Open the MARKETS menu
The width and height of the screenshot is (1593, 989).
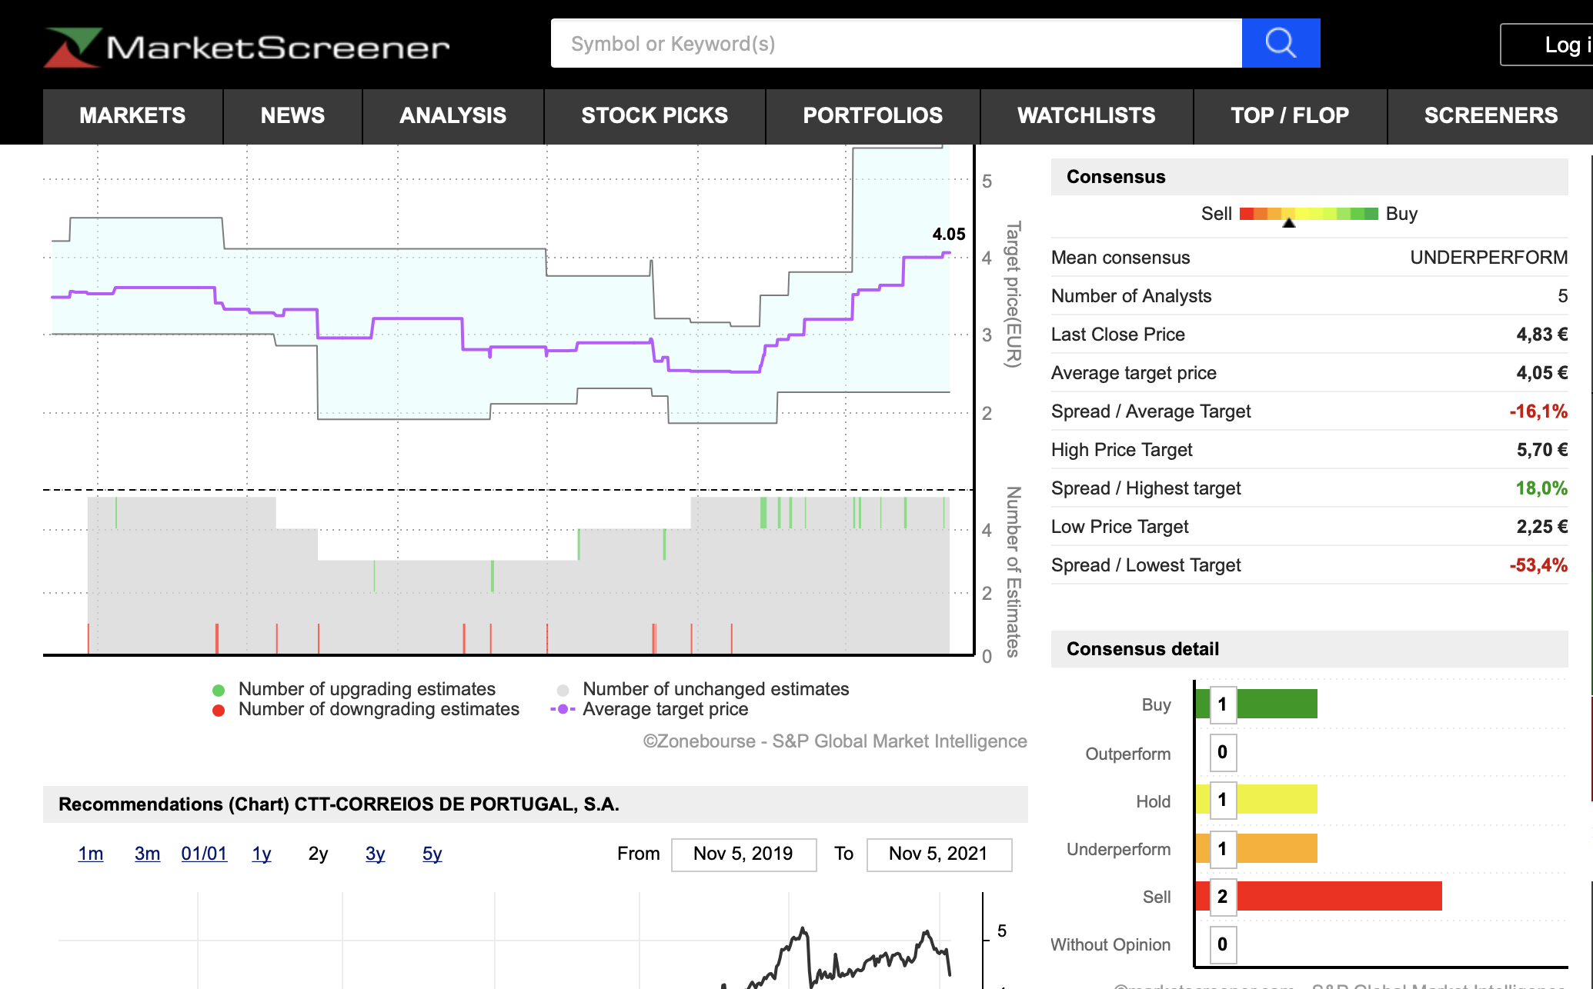[x=132, y=115]
